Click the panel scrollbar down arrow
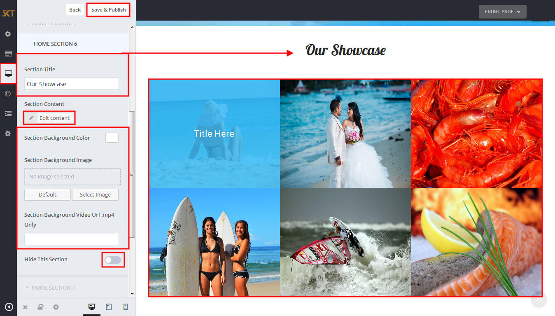Image resolution: width=555 pixels, height=316 pixels. 132,294
